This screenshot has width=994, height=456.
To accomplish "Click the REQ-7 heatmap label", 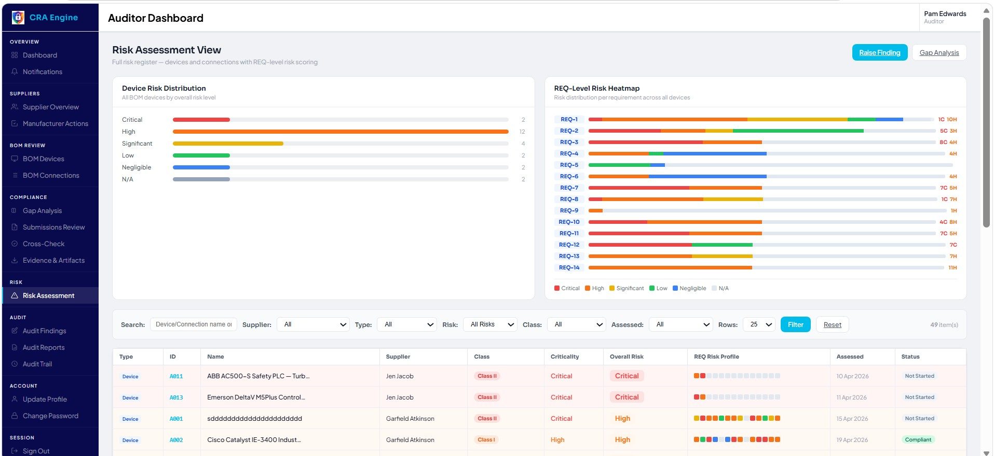I will [x=569, y=188].
